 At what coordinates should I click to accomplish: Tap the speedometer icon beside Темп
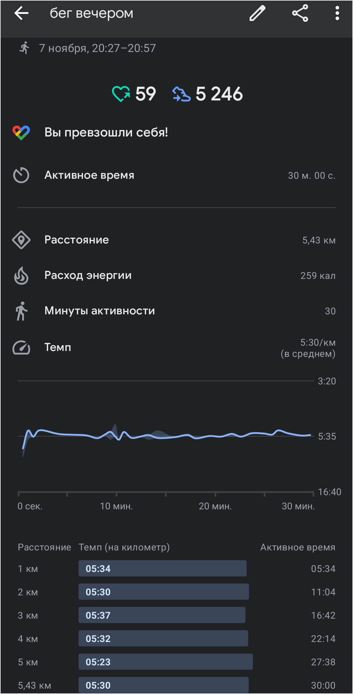tap(21, 347)
